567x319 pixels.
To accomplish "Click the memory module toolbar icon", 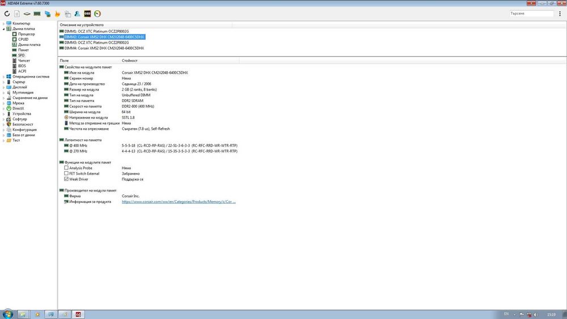I will pos(37,14).
